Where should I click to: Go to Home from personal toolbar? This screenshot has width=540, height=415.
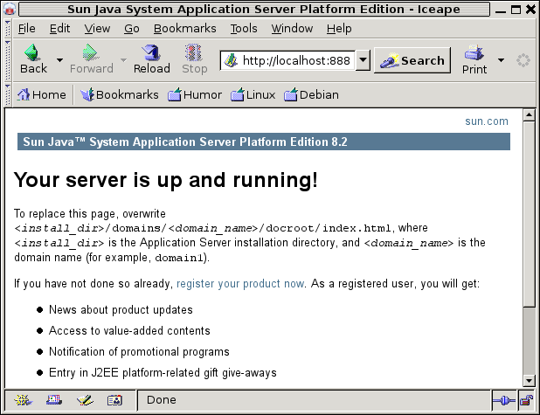pyautogui.click(x=42, y=94)
